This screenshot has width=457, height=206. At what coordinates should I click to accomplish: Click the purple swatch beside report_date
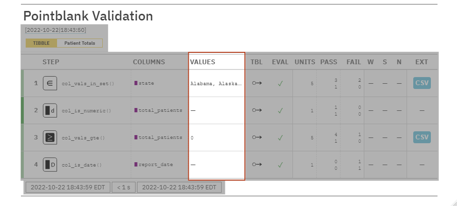click(136, 165)
